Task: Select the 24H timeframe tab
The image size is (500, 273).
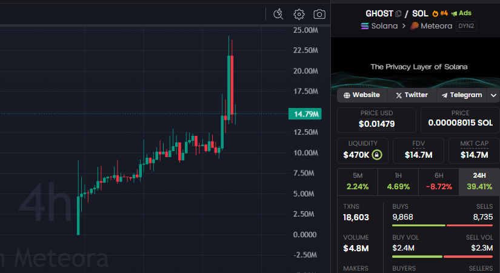Action: pyautogui.click(x=479, y=181)
